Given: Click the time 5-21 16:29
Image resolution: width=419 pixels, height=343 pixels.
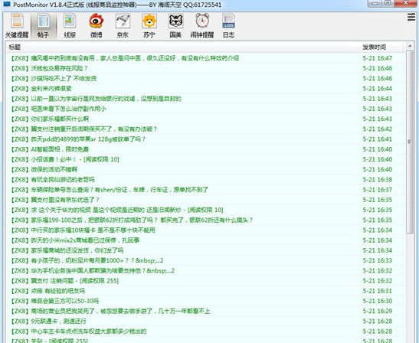Looking at the screenshot, I should pos(378,311).
